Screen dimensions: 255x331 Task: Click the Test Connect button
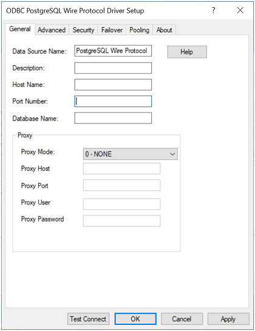(x=88, y=319)
